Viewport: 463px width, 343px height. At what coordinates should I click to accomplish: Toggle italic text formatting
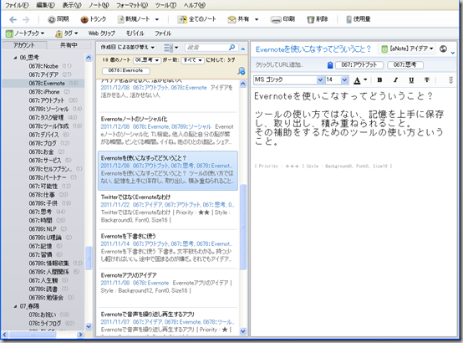click(x=395, y=79)
